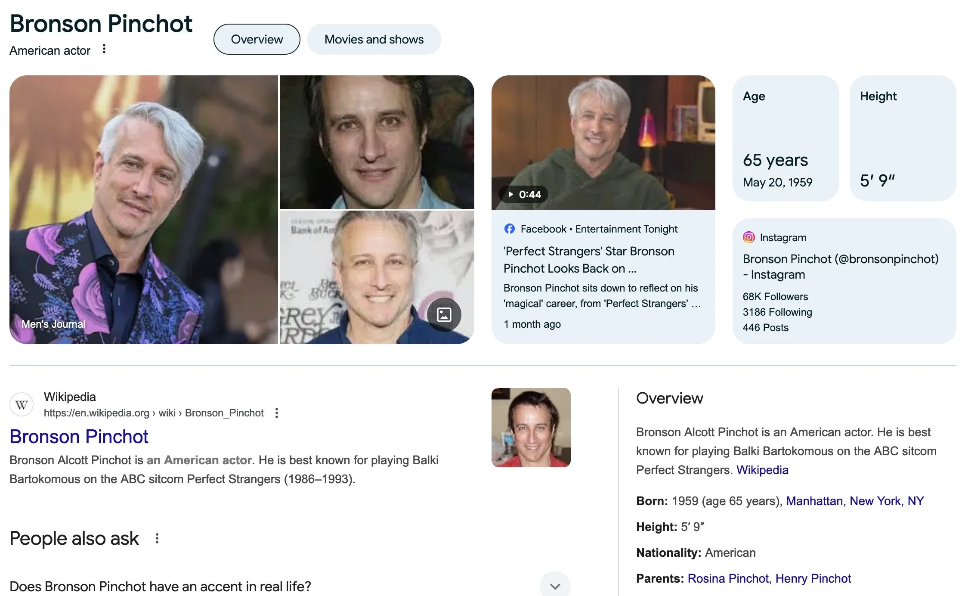Click Wikipedia link in Overview description

click(762, 470)
